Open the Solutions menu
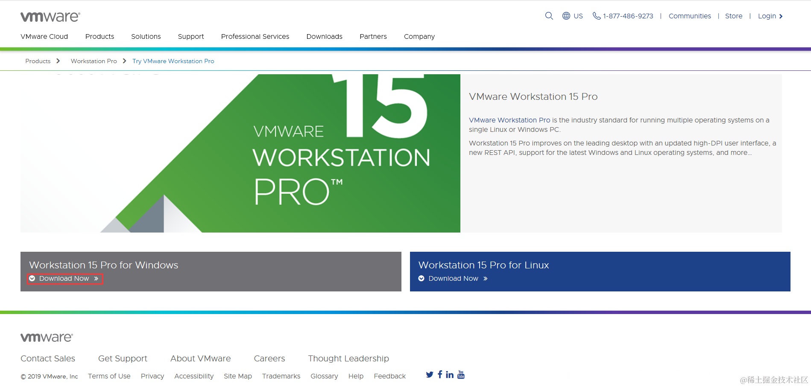 coord(146,36)
